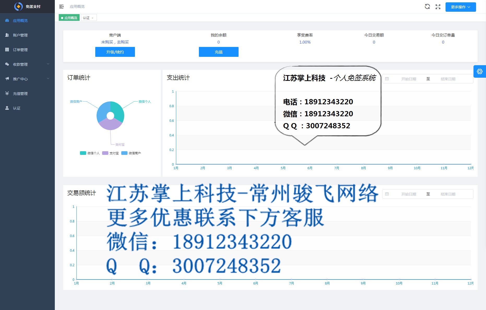The width and height of the screenshot is (486, 310).
Task: Click the 充值 button
Action: 218,52
